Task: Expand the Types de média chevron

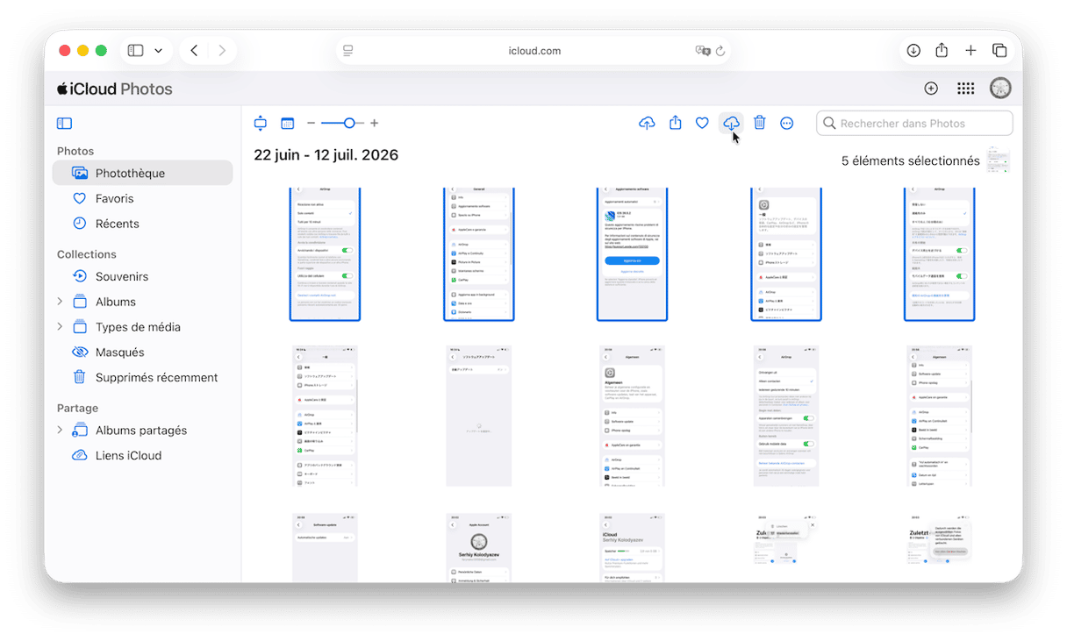Action: coord(60,327)
